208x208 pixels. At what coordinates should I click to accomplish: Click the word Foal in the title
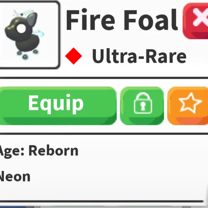(x=151, y=20)
